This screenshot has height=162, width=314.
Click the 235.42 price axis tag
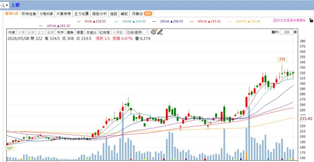coord(306,119)
